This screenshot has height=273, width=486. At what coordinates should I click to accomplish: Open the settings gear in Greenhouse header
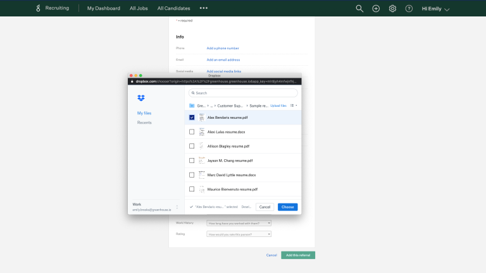tap(392, 8)
